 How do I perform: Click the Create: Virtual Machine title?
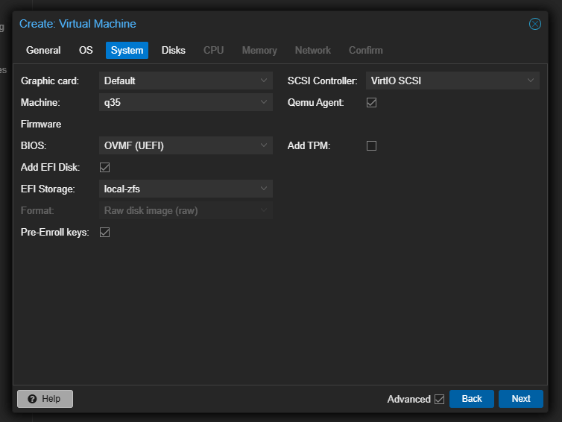[x=78, y=24]
